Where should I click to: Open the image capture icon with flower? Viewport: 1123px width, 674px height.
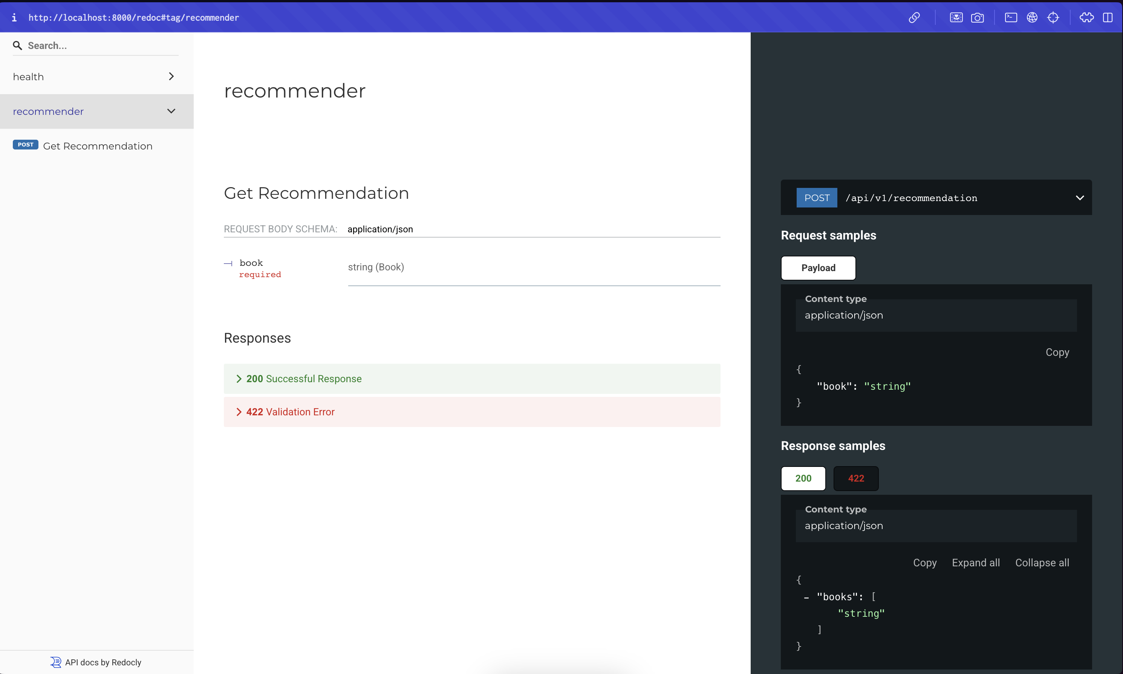pos(956,18)
